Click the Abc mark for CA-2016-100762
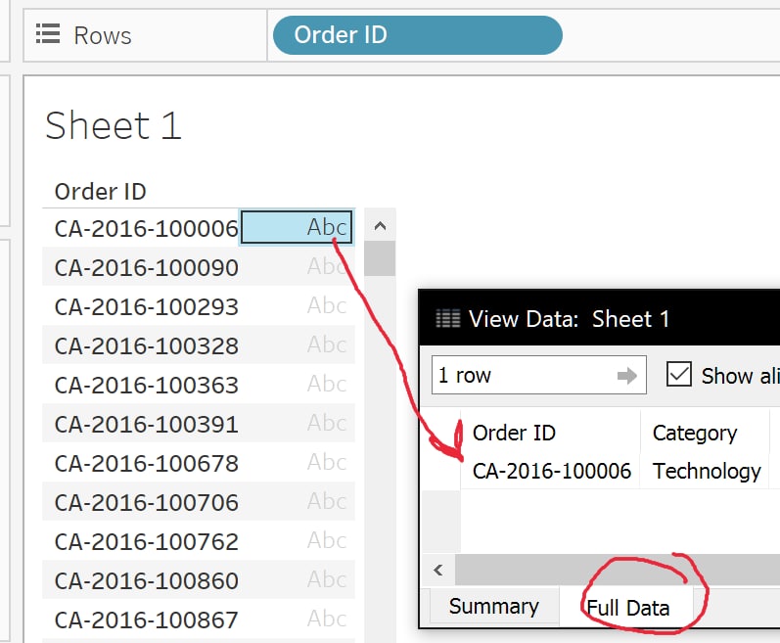780x643 pixels. 326,540
